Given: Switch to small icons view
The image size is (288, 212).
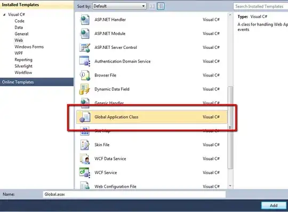Looking at the screenshot, I should (152, 6).
